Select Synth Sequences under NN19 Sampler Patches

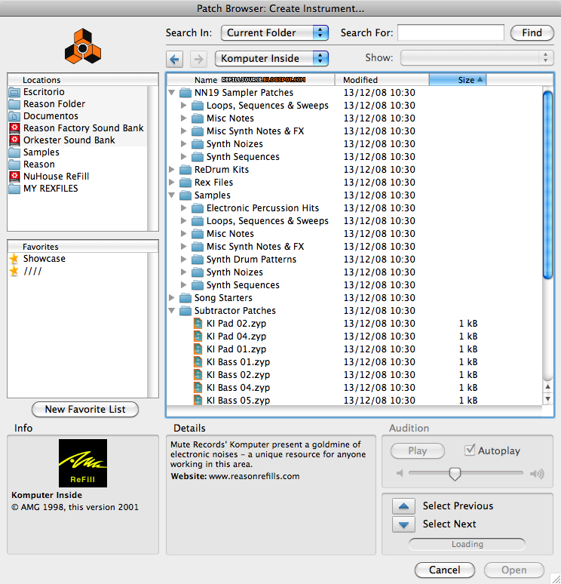coord(243,157)
